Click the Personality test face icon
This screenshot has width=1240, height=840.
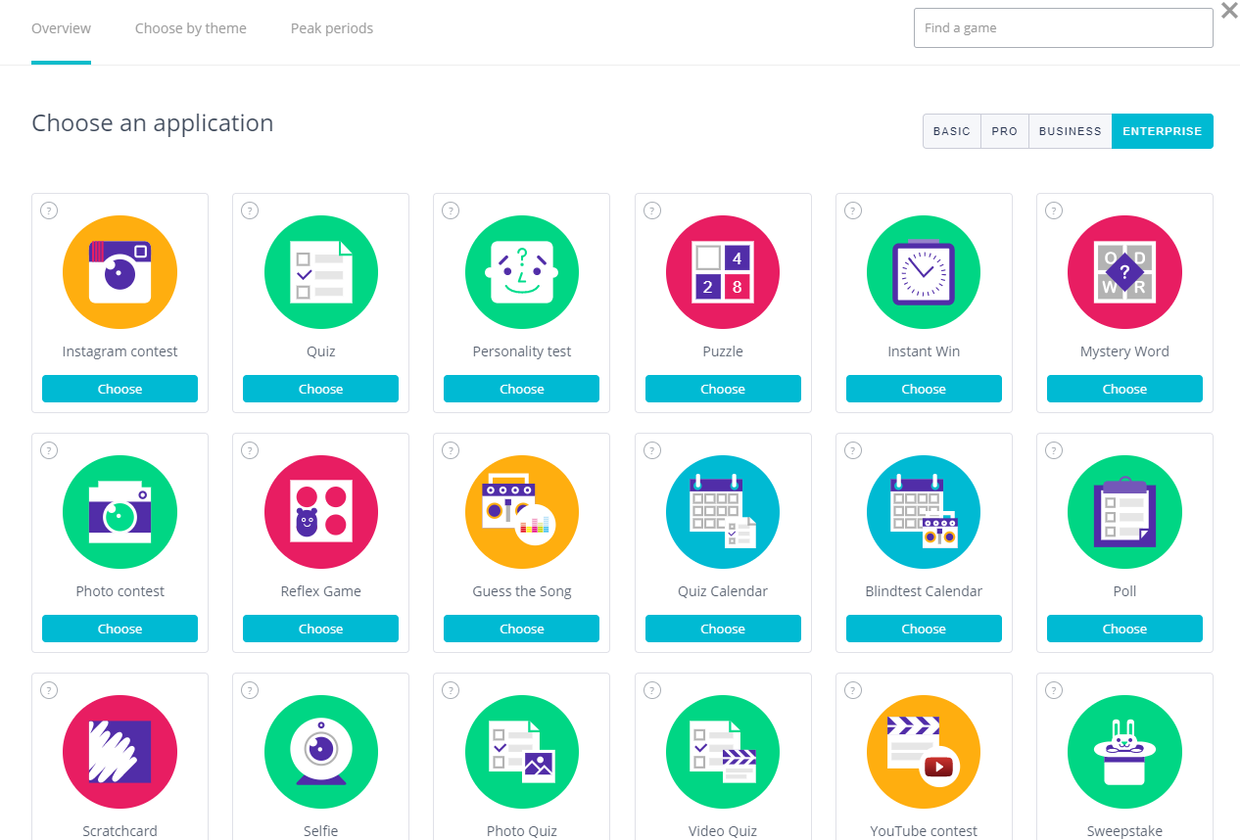522,272
